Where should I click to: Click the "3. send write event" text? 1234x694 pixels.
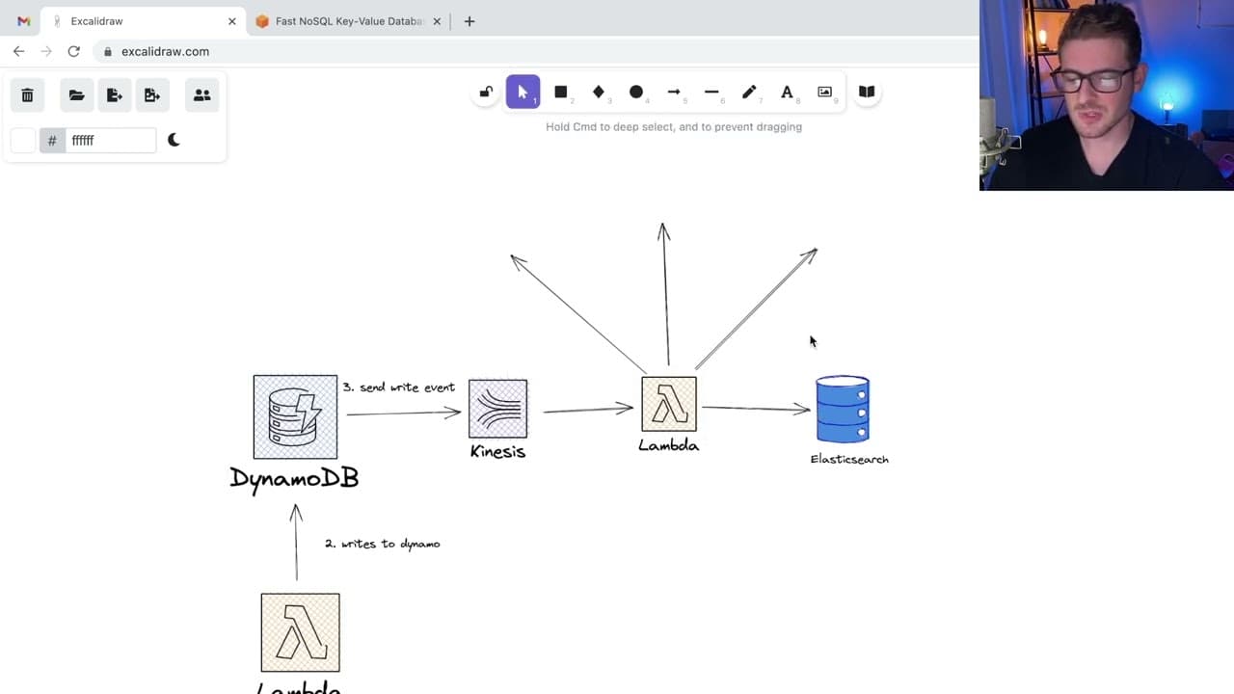pos(399,387)
